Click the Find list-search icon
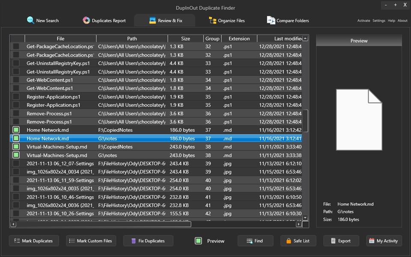 (x=250, y=241)
